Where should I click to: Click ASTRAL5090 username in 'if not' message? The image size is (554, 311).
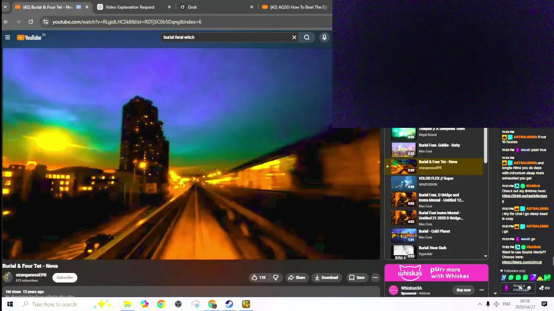click(525, 137)
